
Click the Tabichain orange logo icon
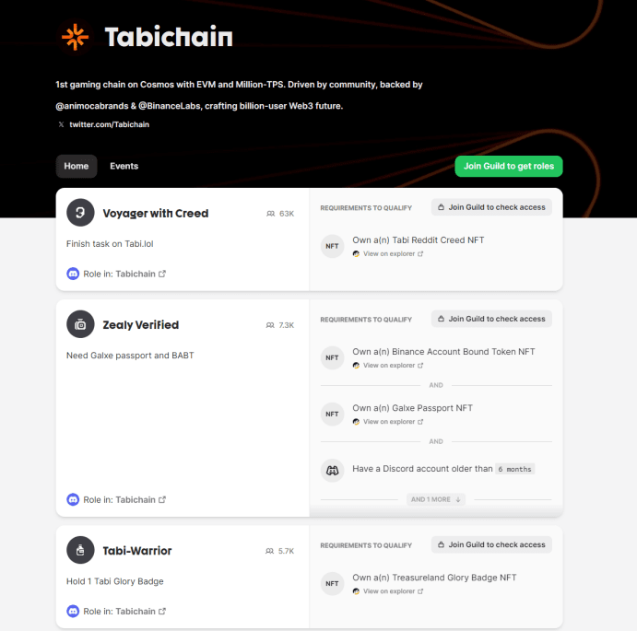[x=76, y=37]
